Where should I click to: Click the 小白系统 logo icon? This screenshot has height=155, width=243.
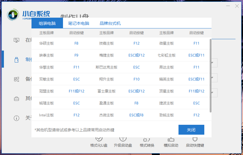click(x=13, y=14)
